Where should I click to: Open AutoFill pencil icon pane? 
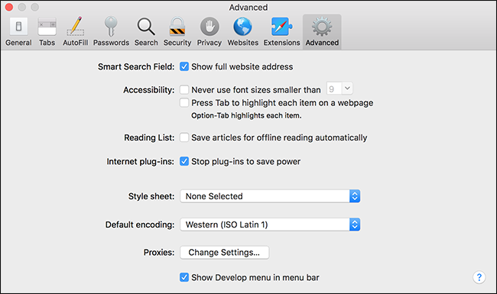click(x=75, y=32)
